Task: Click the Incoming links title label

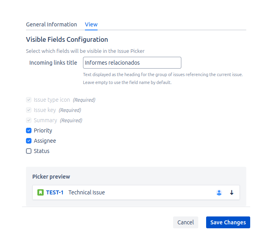Action: point(53,63)
